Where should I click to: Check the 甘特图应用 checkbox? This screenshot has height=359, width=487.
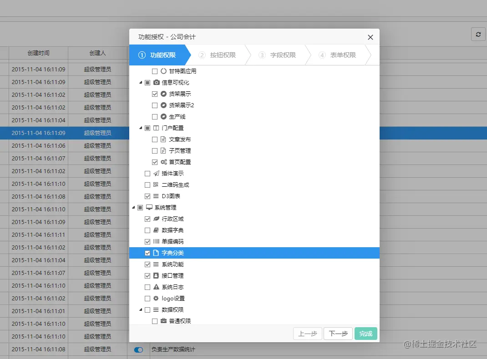pos(155,71)
